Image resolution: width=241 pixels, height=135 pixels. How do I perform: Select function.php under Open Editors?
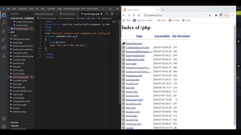click(x=21, y=25)
